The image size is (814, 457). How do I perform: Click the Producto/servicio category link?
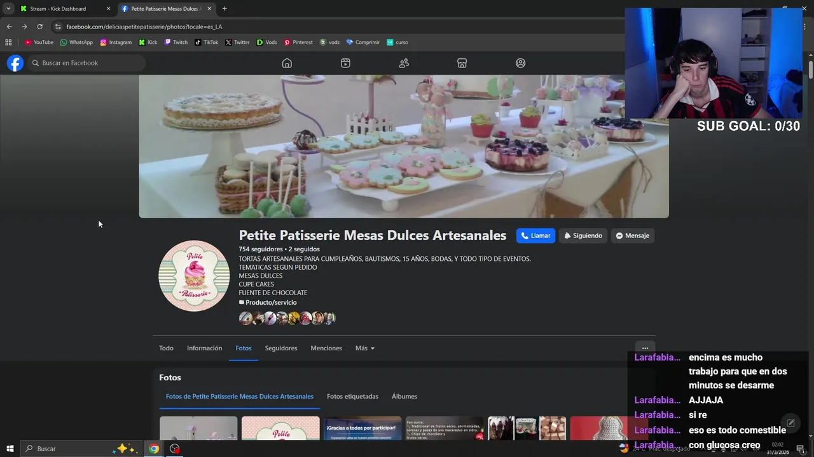pos(271,303)
